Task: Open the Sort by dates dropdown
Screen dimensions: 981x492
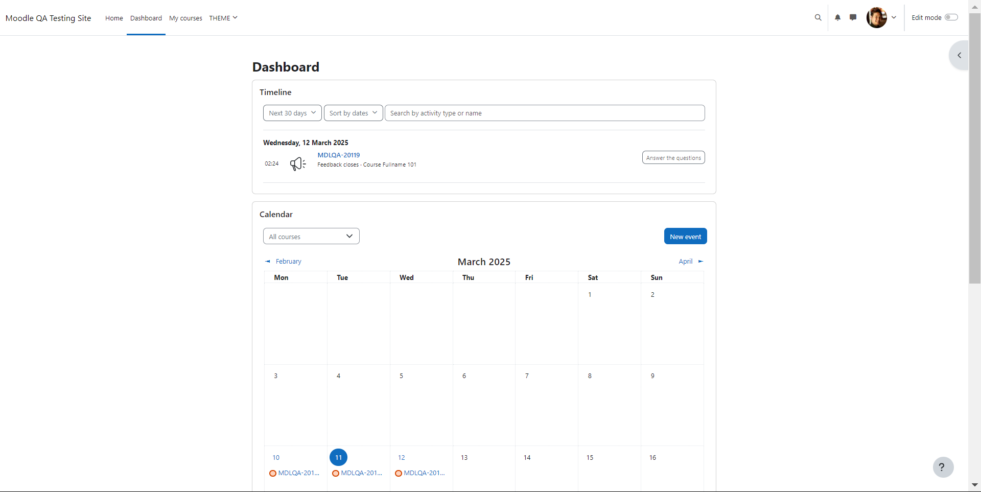Action: tap(354, 113)
